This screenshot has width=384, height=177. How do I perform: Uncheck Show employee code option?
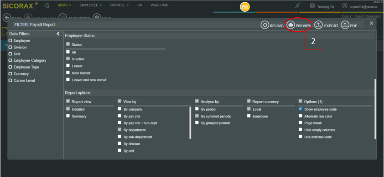[300, 109]
